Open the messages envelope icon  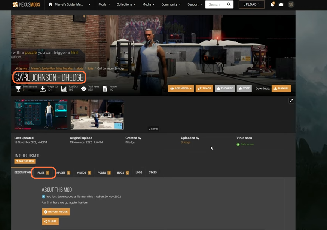coord(281,4)
